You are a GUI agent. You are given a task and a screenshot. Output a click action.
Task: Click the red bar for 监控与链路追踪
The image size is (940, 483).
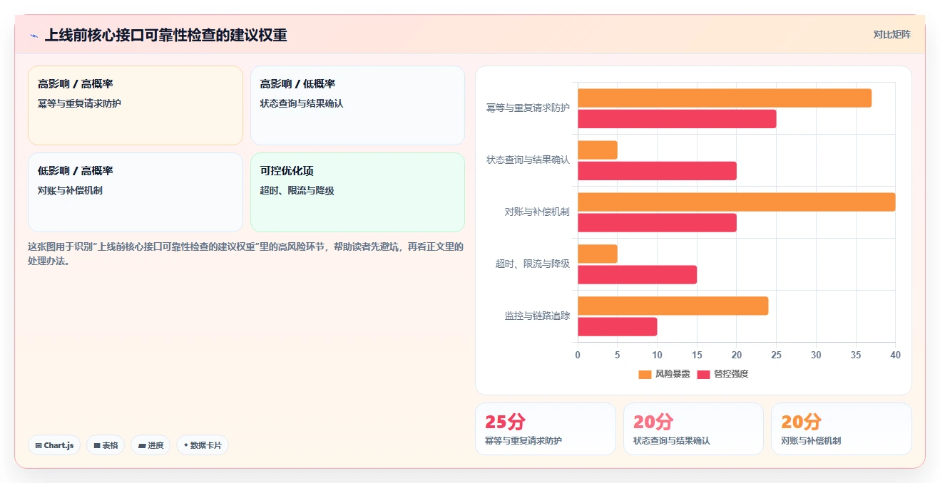click(617, 327)
